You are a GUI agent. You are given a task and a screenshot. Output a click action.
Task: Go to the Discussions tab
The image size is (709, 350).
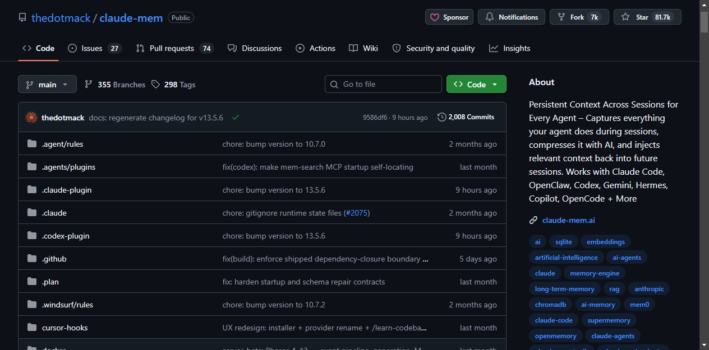[255, 48]
